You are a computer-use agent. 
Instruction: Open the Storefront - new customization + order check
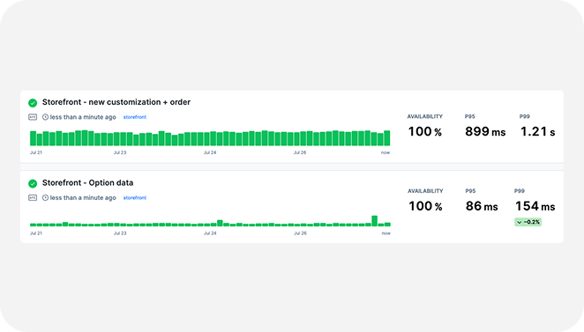(x=116, y=102)
